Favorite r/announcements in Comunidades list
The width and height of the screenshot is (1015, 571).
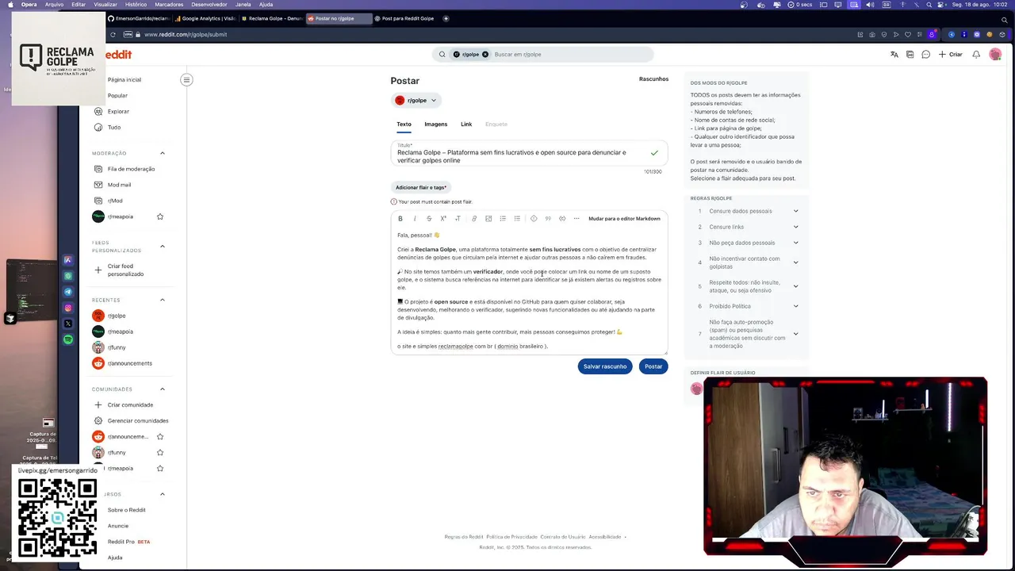click(x=160, y=437)
